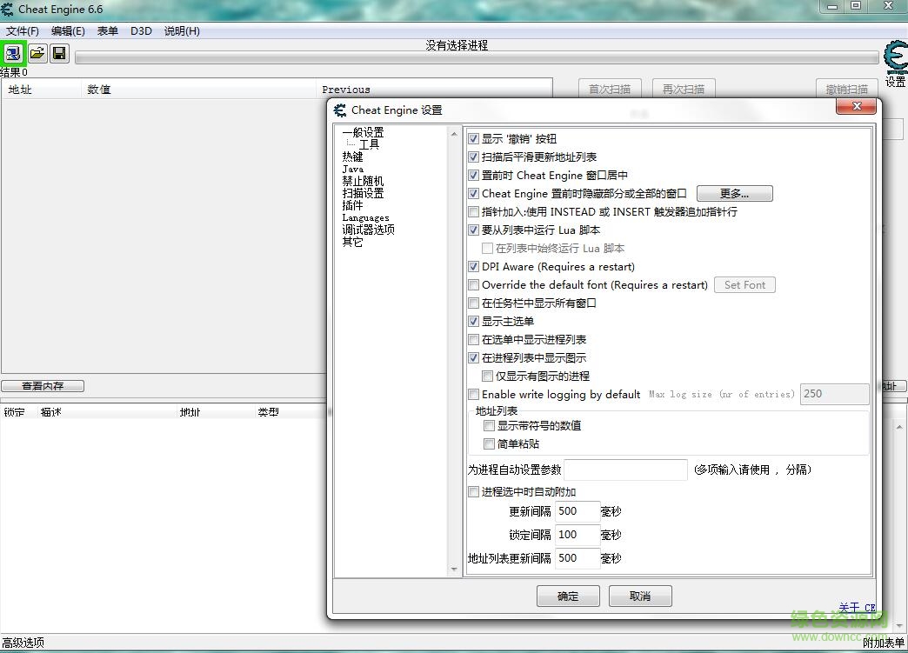Click the save floppy disk icon
Viewport: 908px width, 653px height.
click(x=59, y=54)
